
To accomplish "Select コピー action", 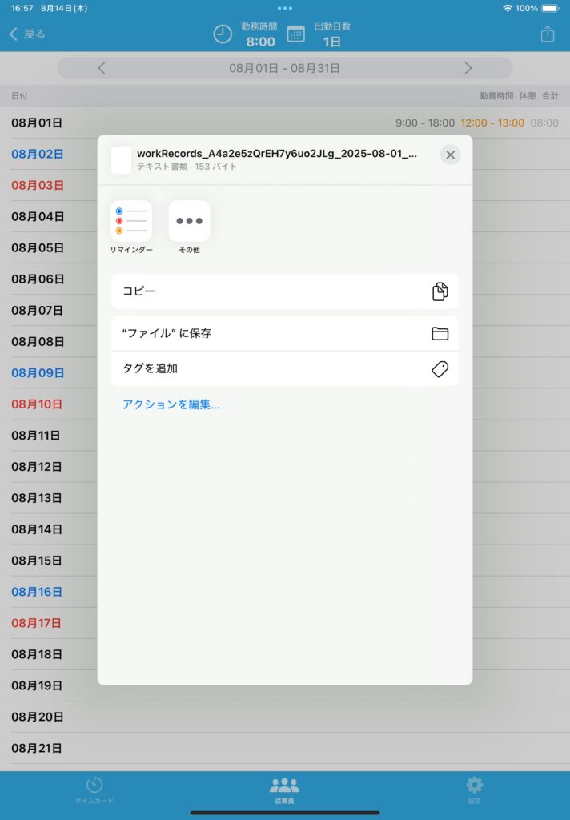I will tap(284, 291).
